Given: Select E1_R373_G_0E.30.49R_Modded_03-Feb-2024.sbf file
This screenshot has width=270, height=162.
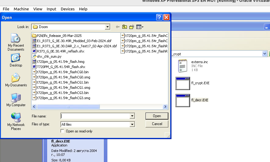Looking at the screenshot, I should 72,41.
